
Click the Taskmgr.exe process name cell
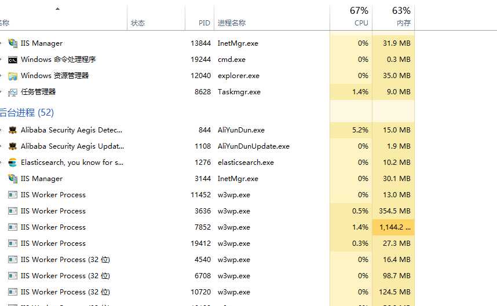(x=239, y=92)
